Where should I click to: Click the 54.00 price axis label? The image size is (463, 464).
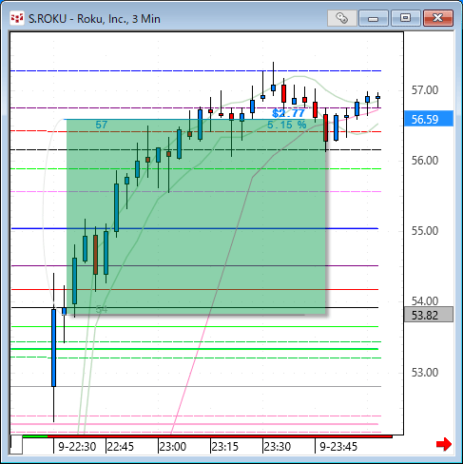[x=425, y=300]
